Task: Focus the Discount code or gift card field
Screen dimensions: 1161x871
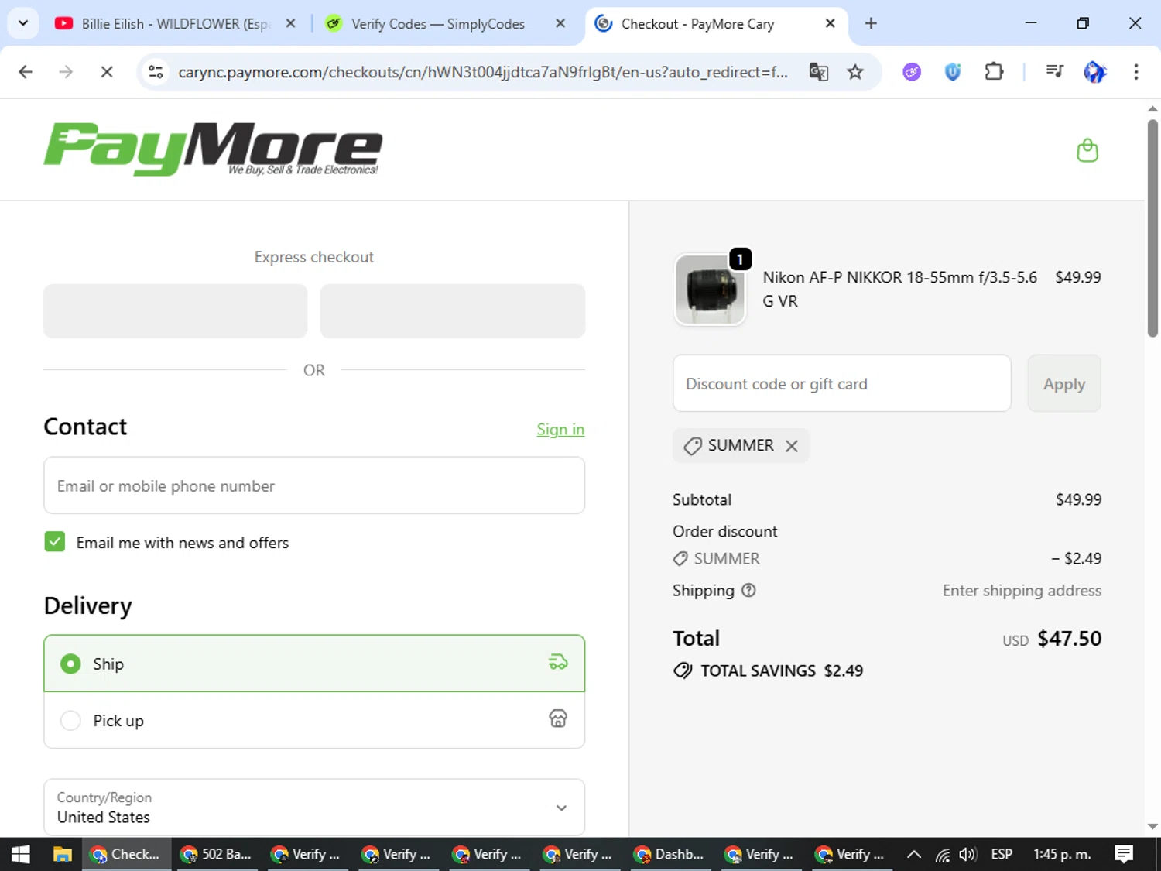Action: pyautogui.click(x=842, y=383)
